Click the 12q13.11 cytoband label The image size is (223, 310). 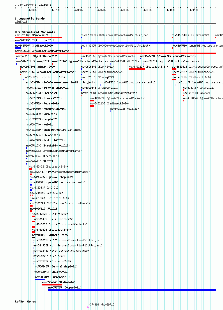tap(21, 22)
